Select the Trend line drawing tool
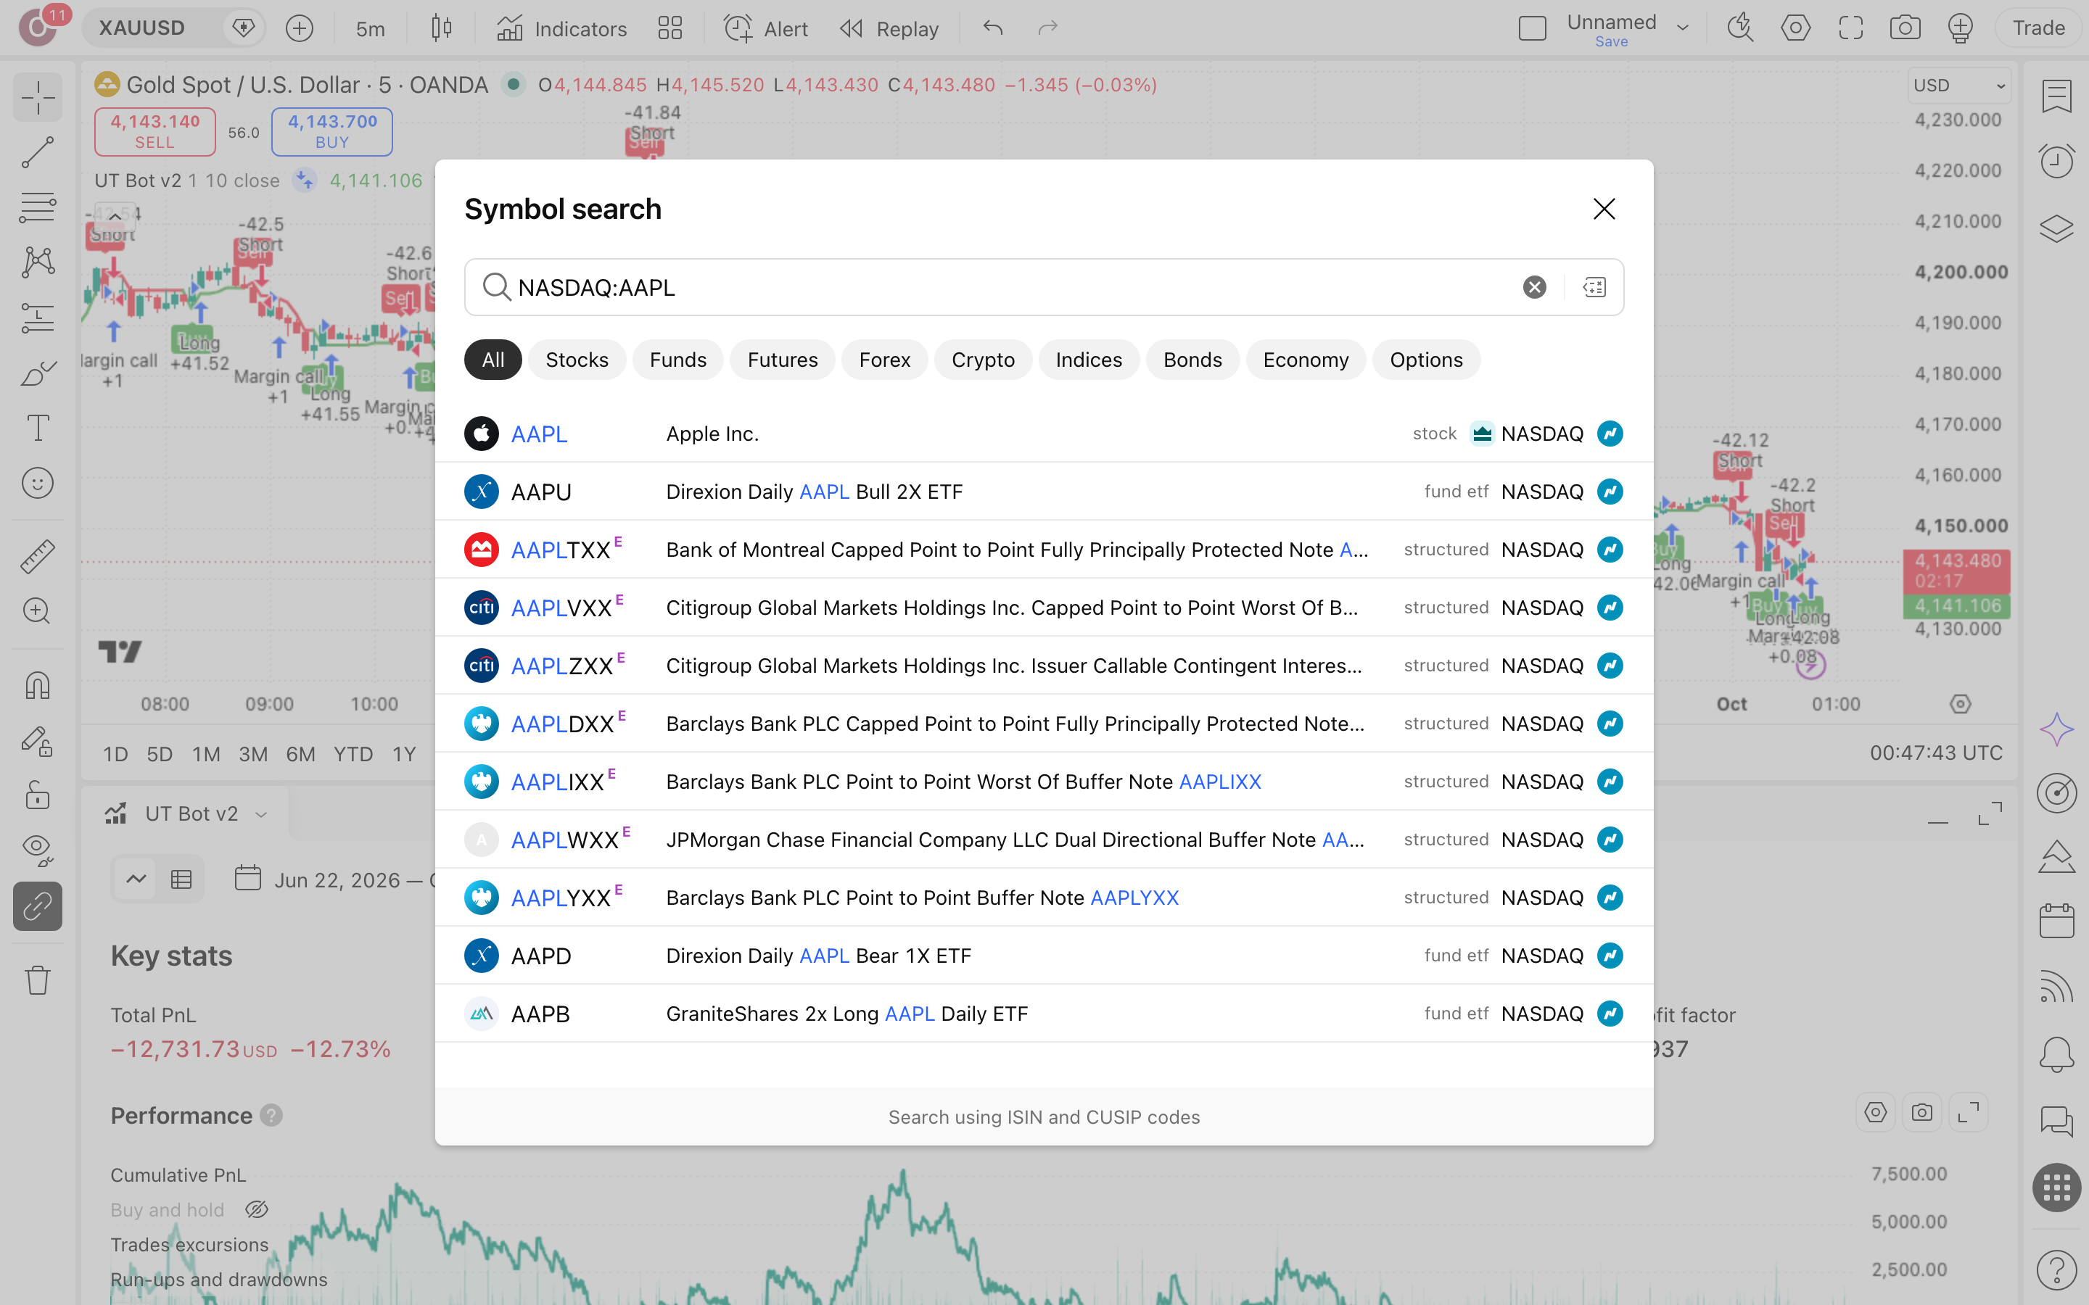Viewport: 2089px width, 1305px height. click(37, 152)
